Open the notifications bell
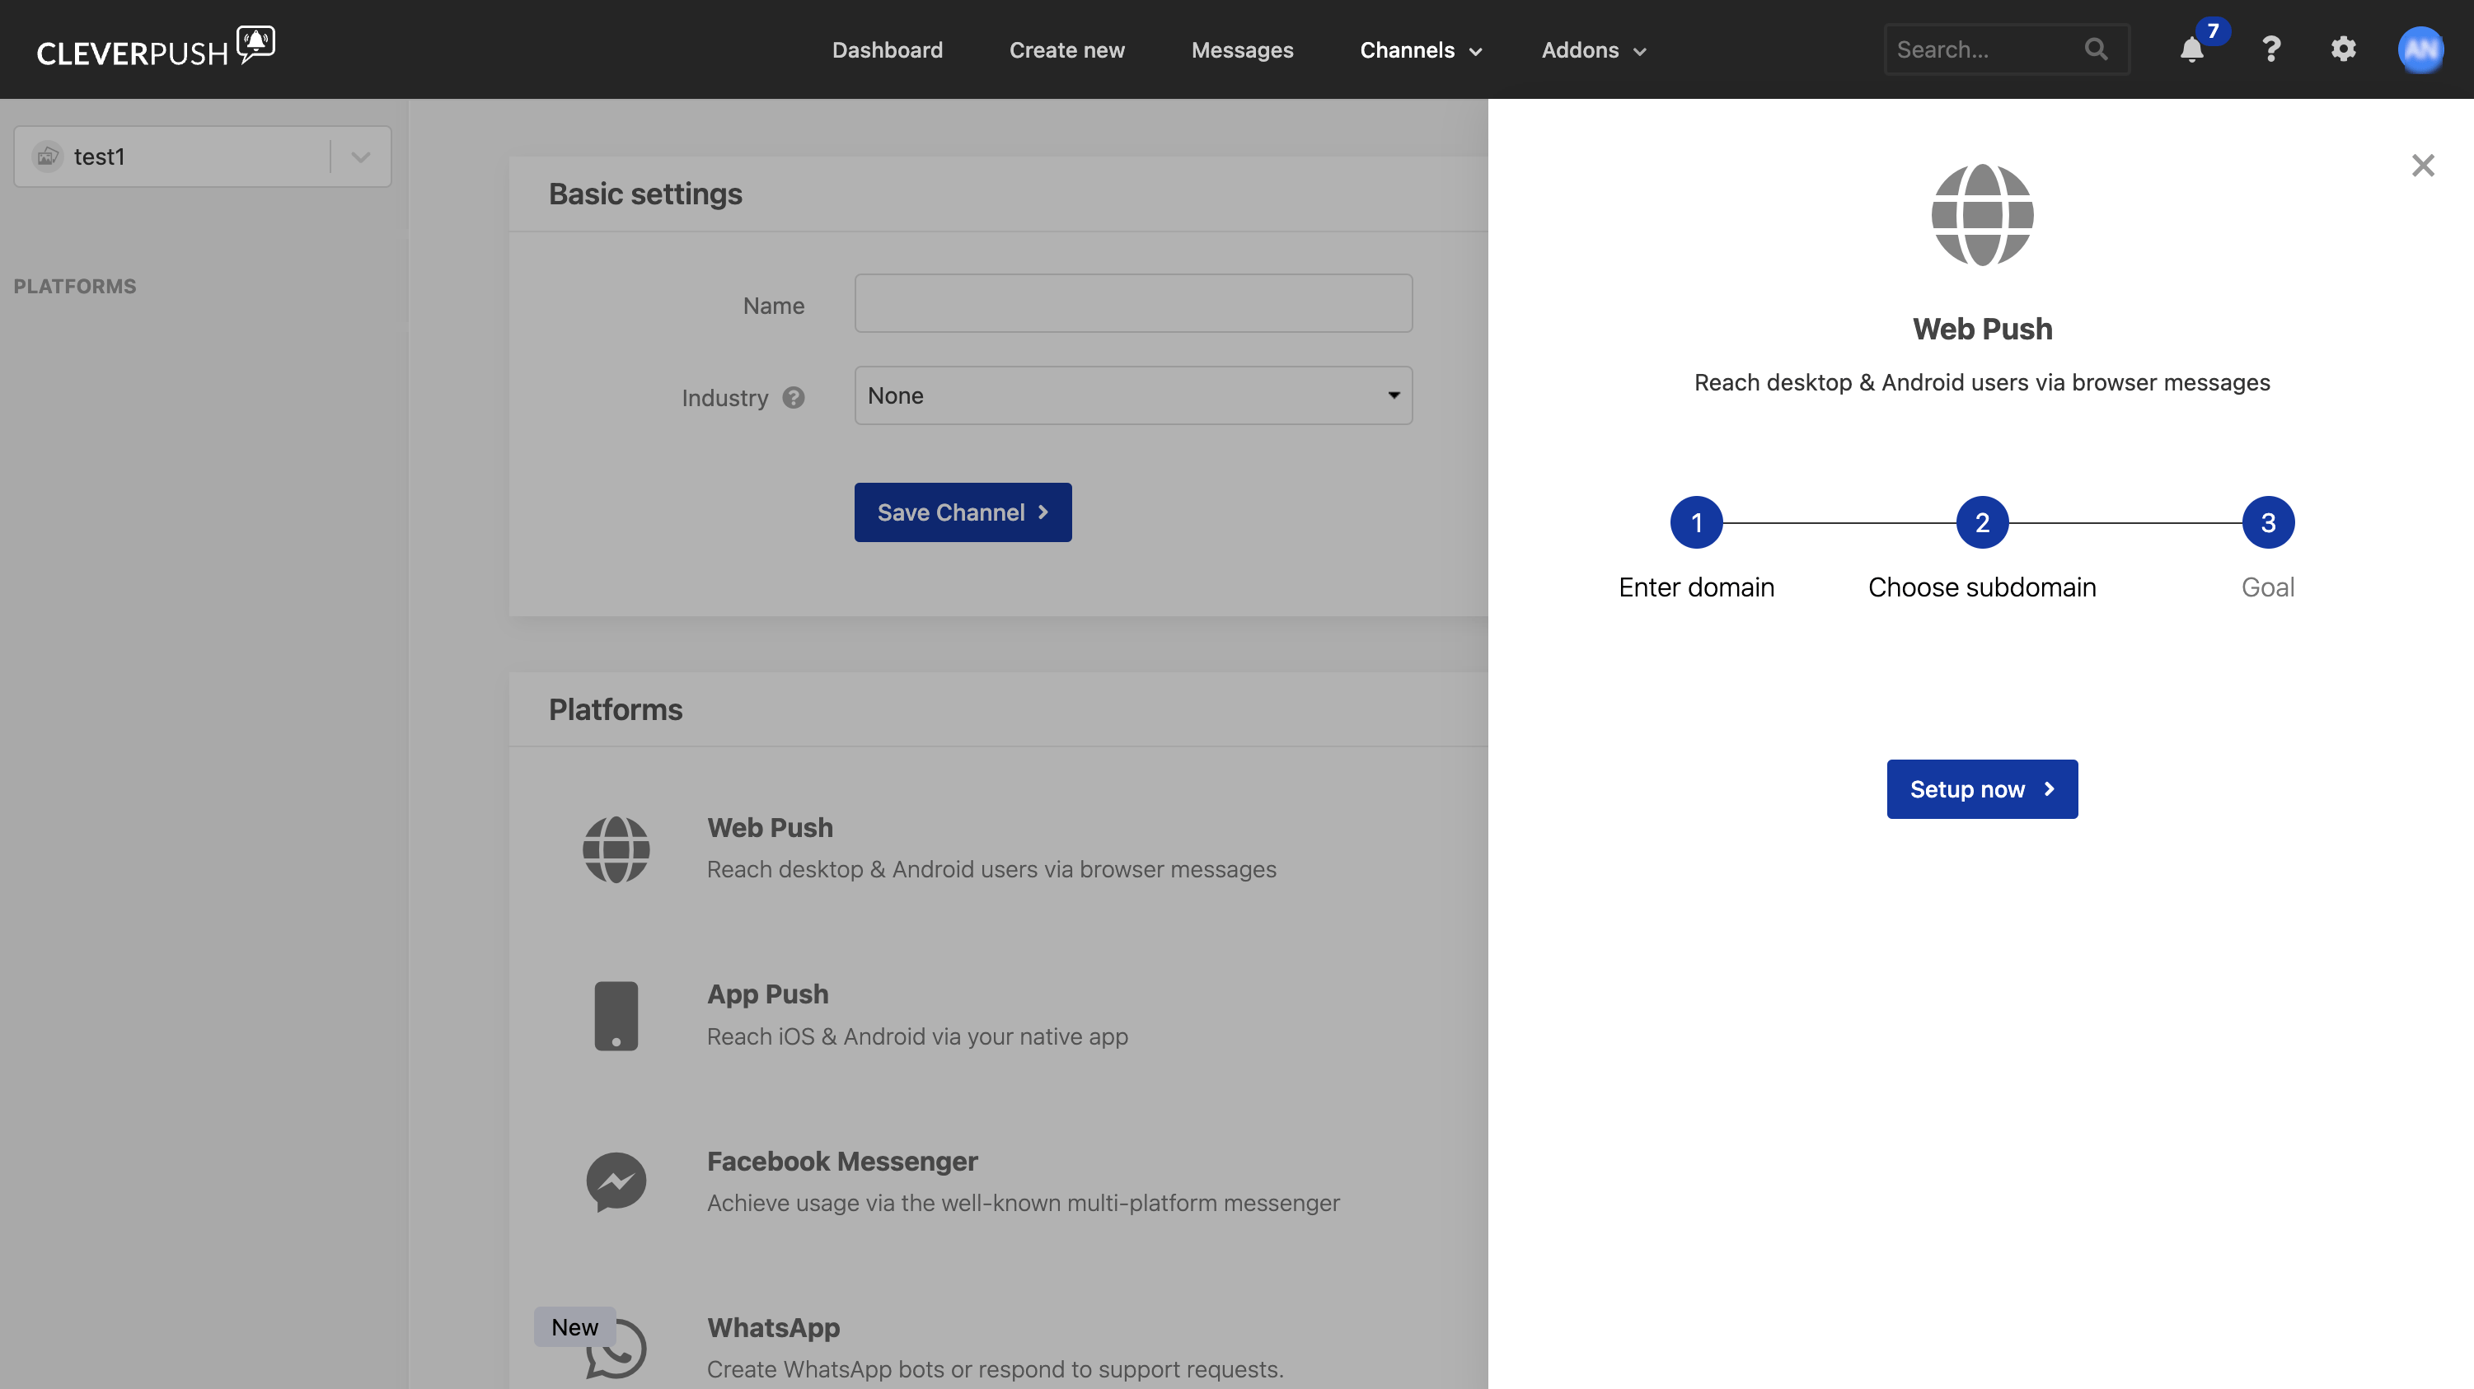Image resolution: width=2474 pixels, height=1389 pixels. (x=2191, y=50)
